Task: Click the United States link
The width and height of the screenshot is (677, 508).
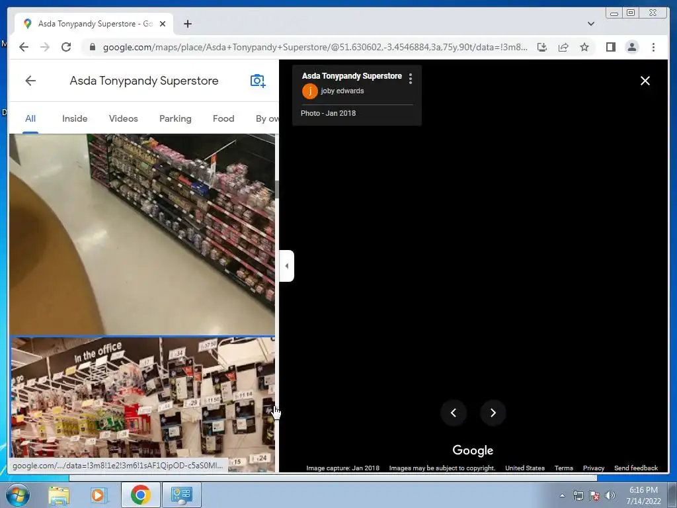Action: click(524, 468)
